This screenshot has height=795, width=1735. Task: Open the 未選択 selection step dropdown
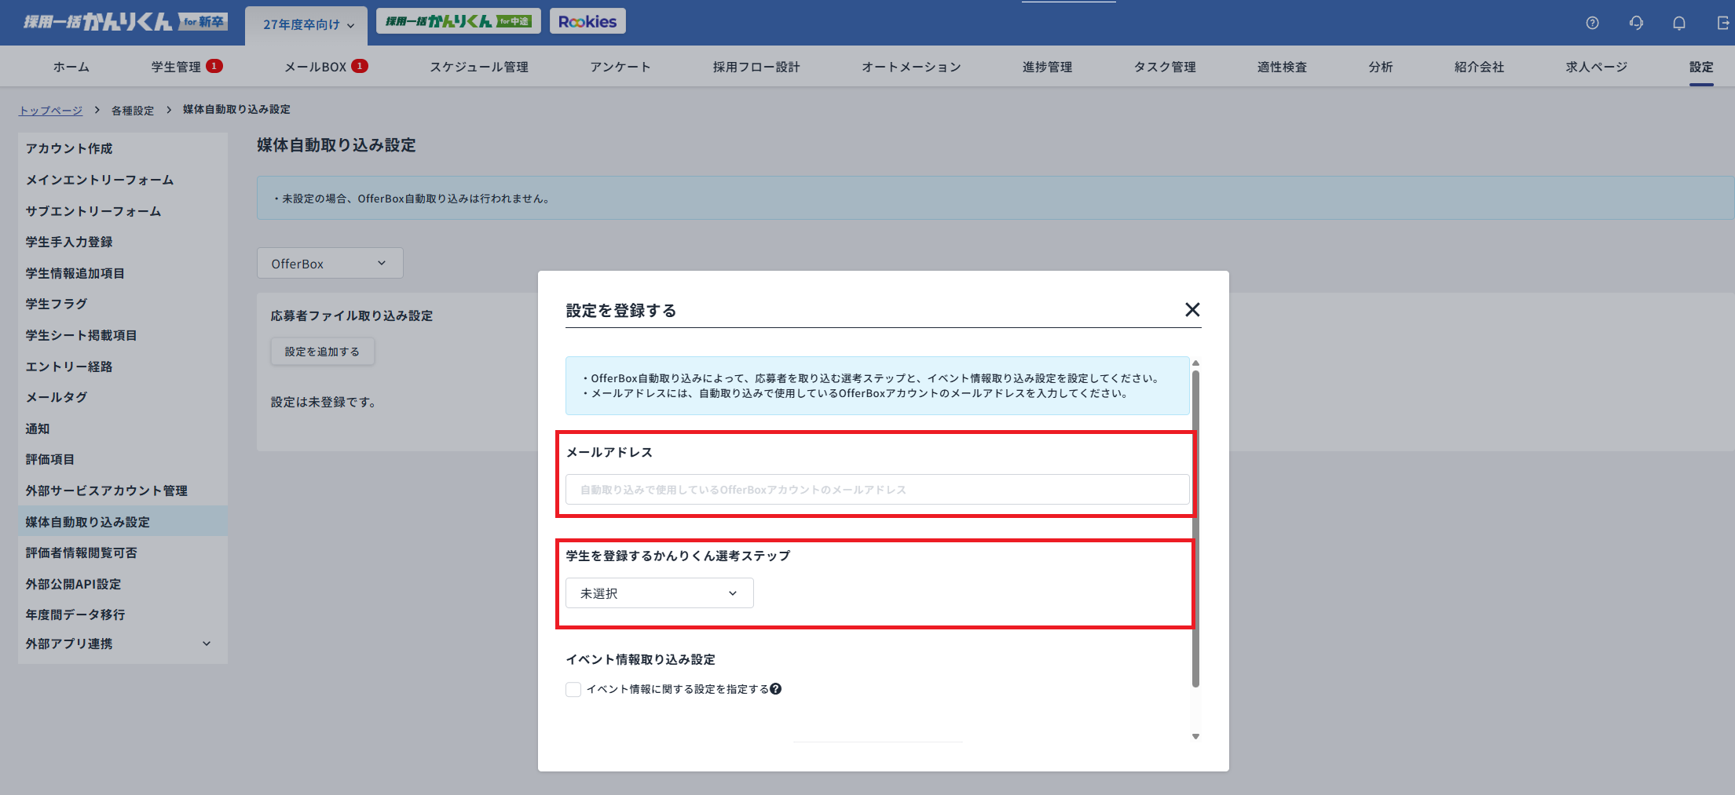658,593
